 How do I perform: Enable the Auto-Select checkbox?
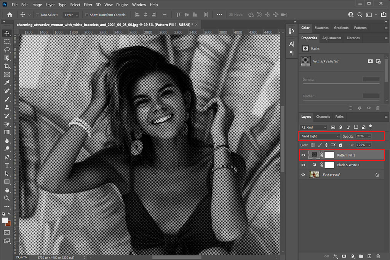(x=38, y=15)
